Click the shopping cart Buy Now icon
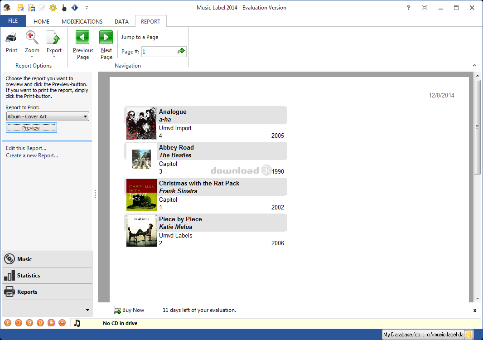This screenshot has width=483, height=340. tap(117, 311)
